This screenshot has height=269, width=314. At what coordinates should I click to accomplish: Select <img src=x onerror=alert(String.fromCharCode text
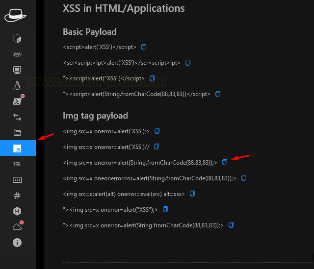[140, 163]
